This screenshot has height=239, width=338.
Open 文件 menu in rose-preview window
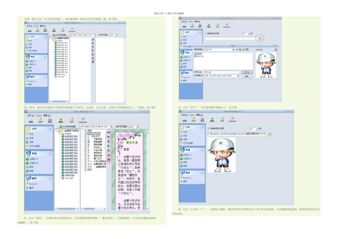30,116
